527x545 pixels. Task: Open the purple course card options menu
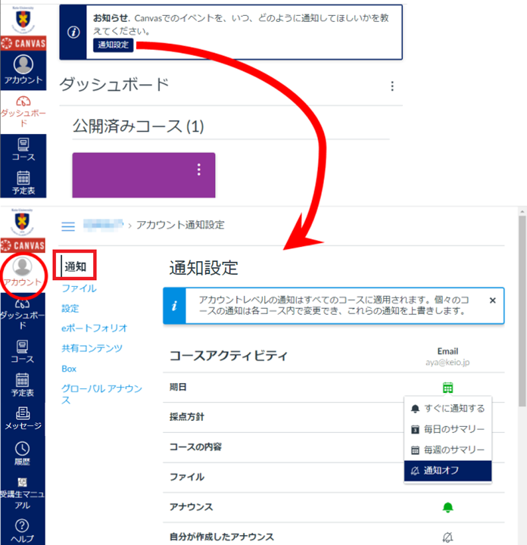point(199,169)
